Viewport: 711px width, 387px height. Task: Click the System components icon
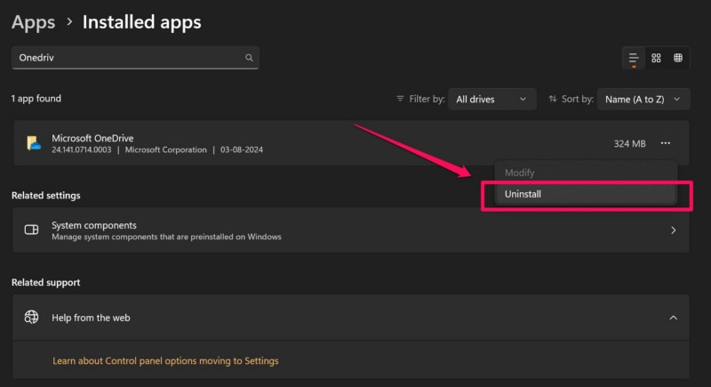coord(32,230)
